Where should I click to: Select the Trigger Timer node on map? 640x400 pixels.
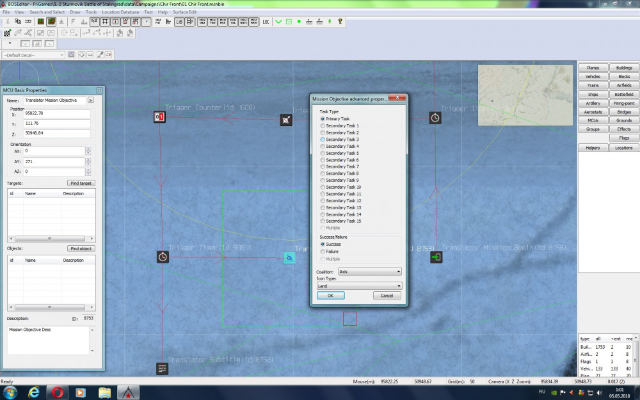[x=163, y=257]
